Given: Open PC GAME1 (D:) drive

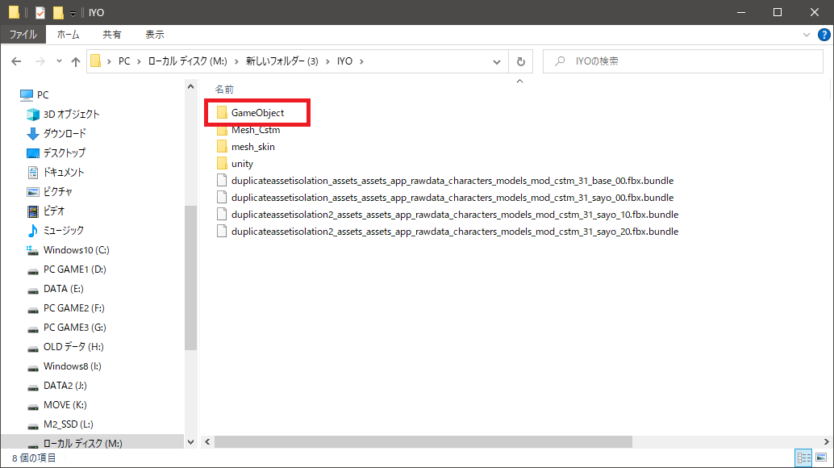Looking at the screenshot, I should 66,270.
